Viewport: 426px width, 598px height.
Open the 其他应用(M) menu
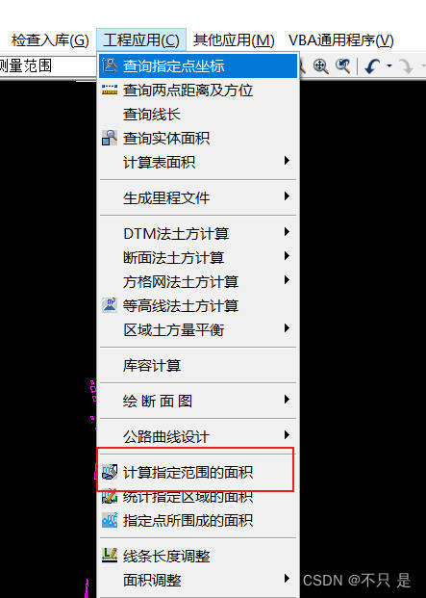pyautogui.click(x=234, y=40)
